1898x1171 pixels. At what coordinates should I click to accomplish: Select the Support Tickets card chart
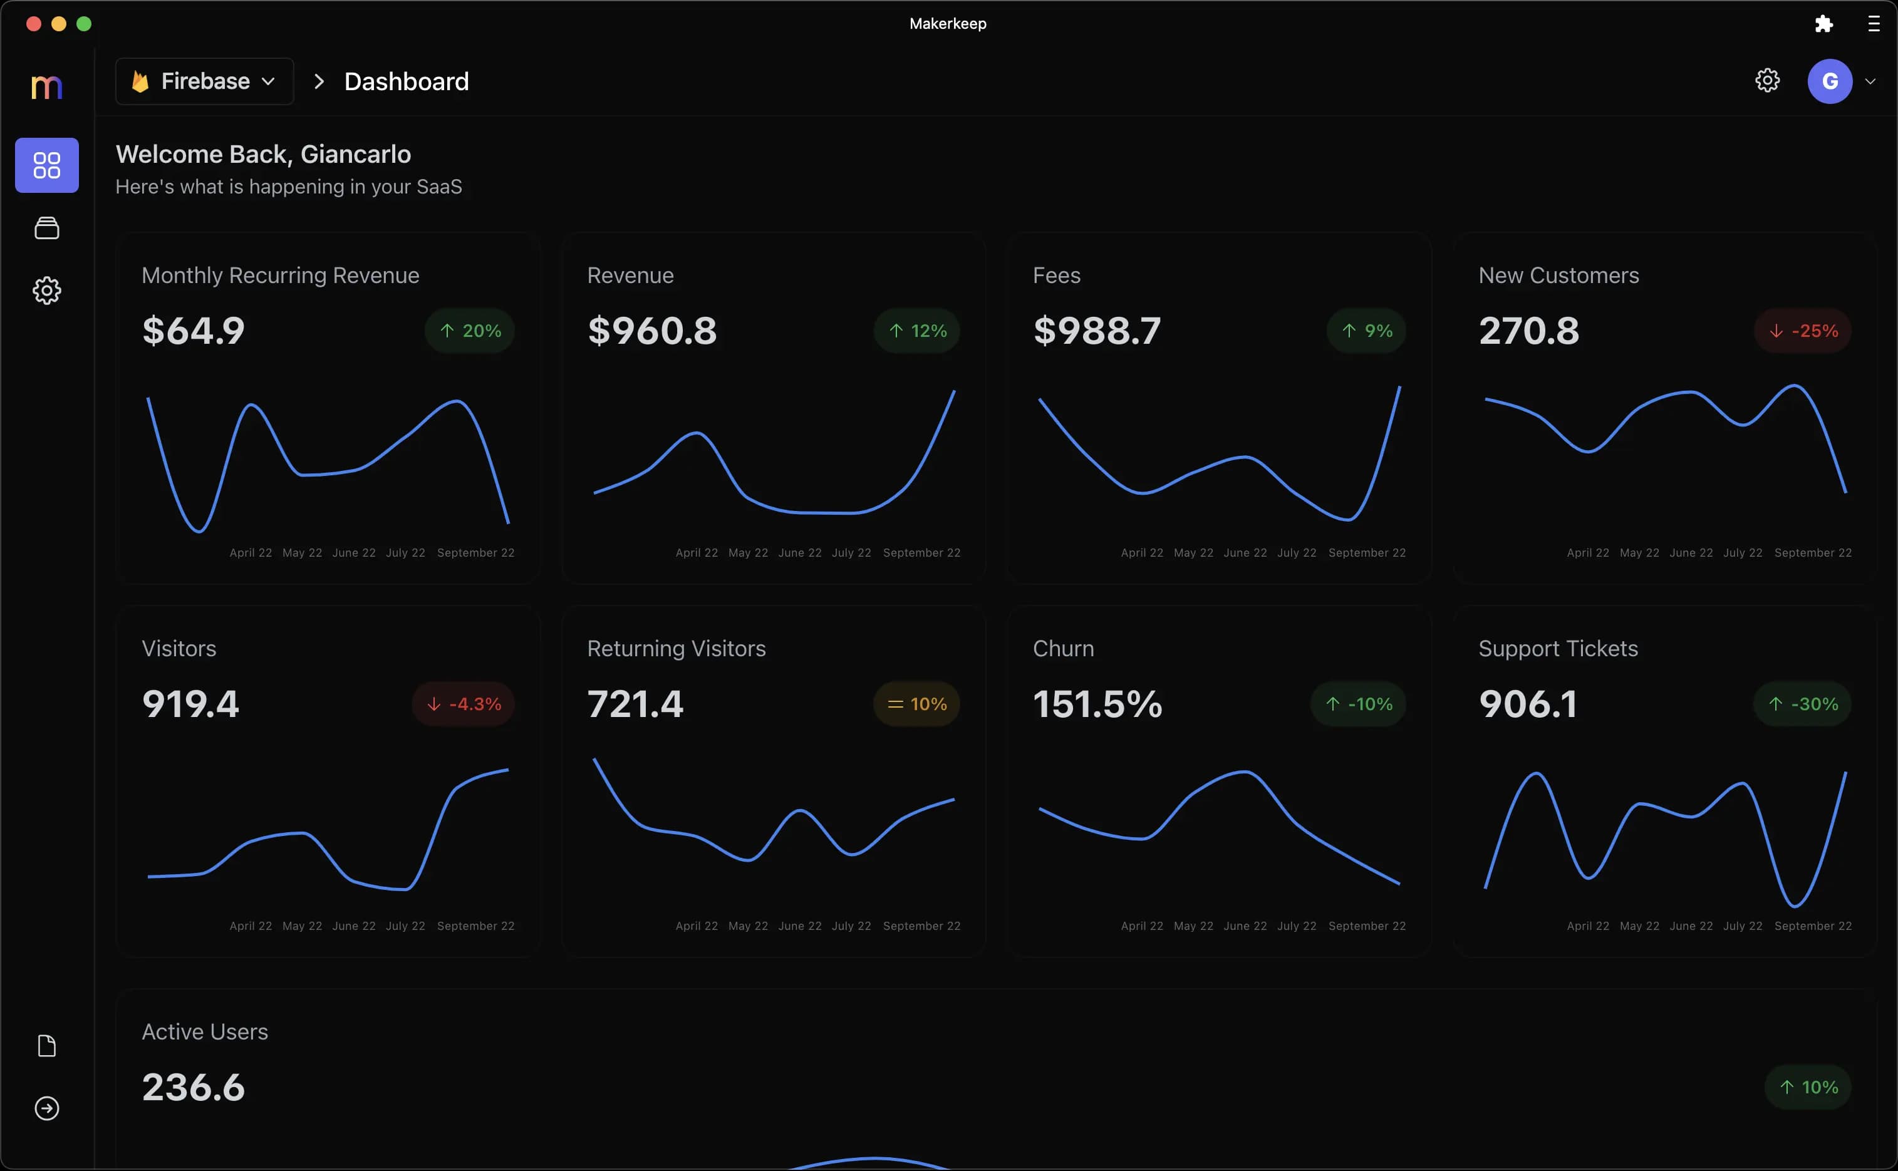pyautogui.click(x=1665, y=837)
